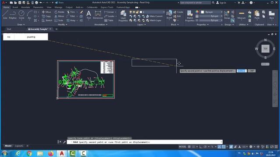Open the Start file tab
Screen dimensions: 280x157
pos(9,29)
